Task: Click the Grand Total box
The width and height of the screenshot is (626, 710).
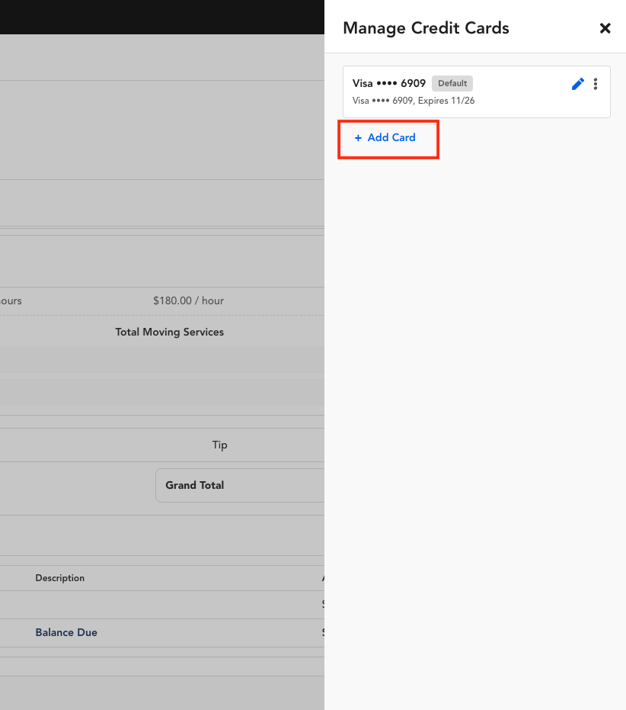Action: 240,485
